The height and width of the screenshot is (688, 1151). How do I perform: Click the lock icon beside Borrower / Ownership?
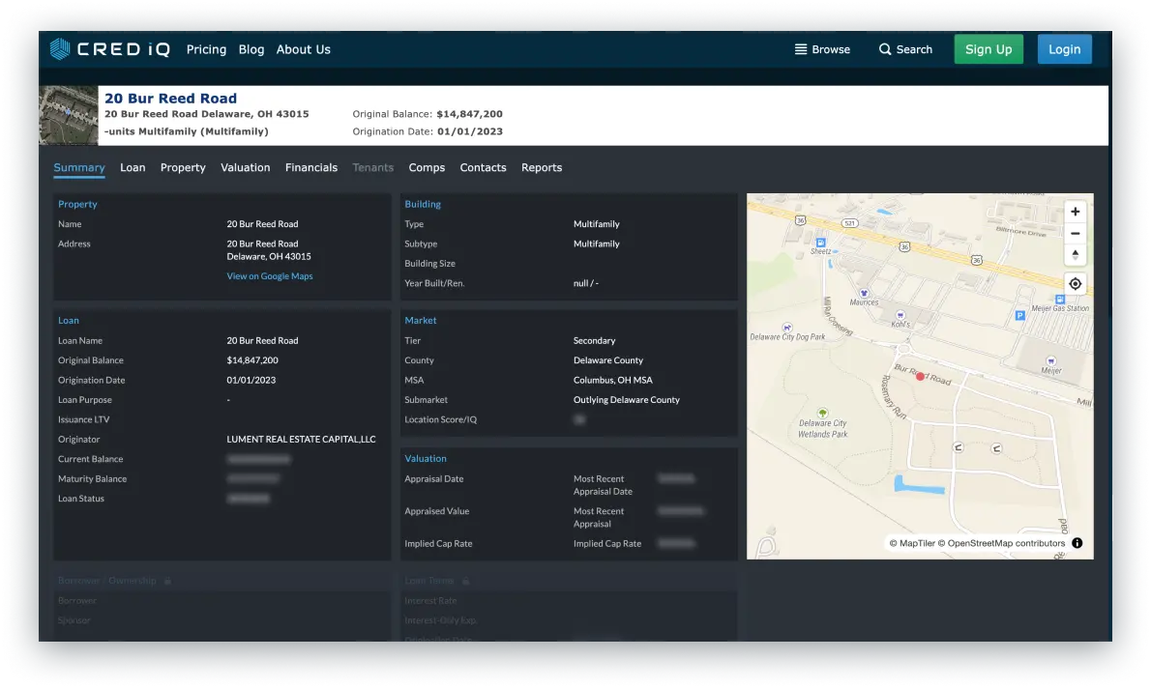coord(167,581)
